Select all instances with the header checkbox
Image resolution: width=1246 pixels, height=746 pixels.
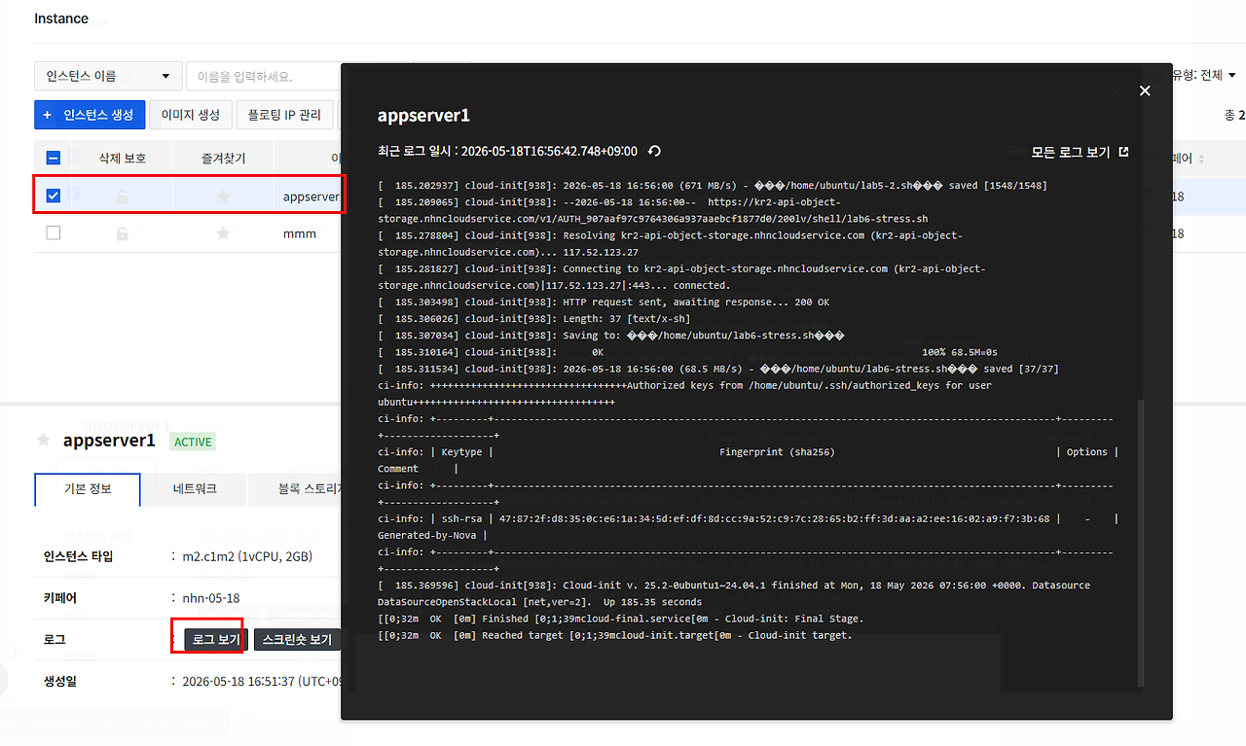coord(54,158)
